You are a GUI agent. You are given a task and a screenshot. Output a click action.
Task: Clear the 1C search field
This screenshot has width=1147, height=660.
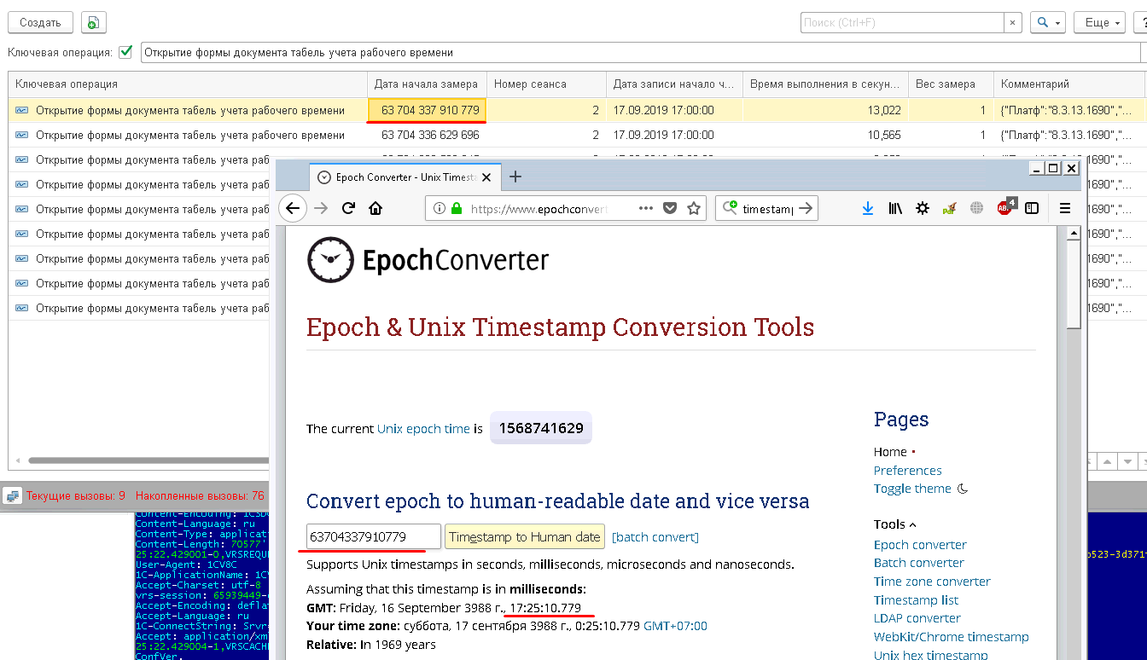(1013, 23)
